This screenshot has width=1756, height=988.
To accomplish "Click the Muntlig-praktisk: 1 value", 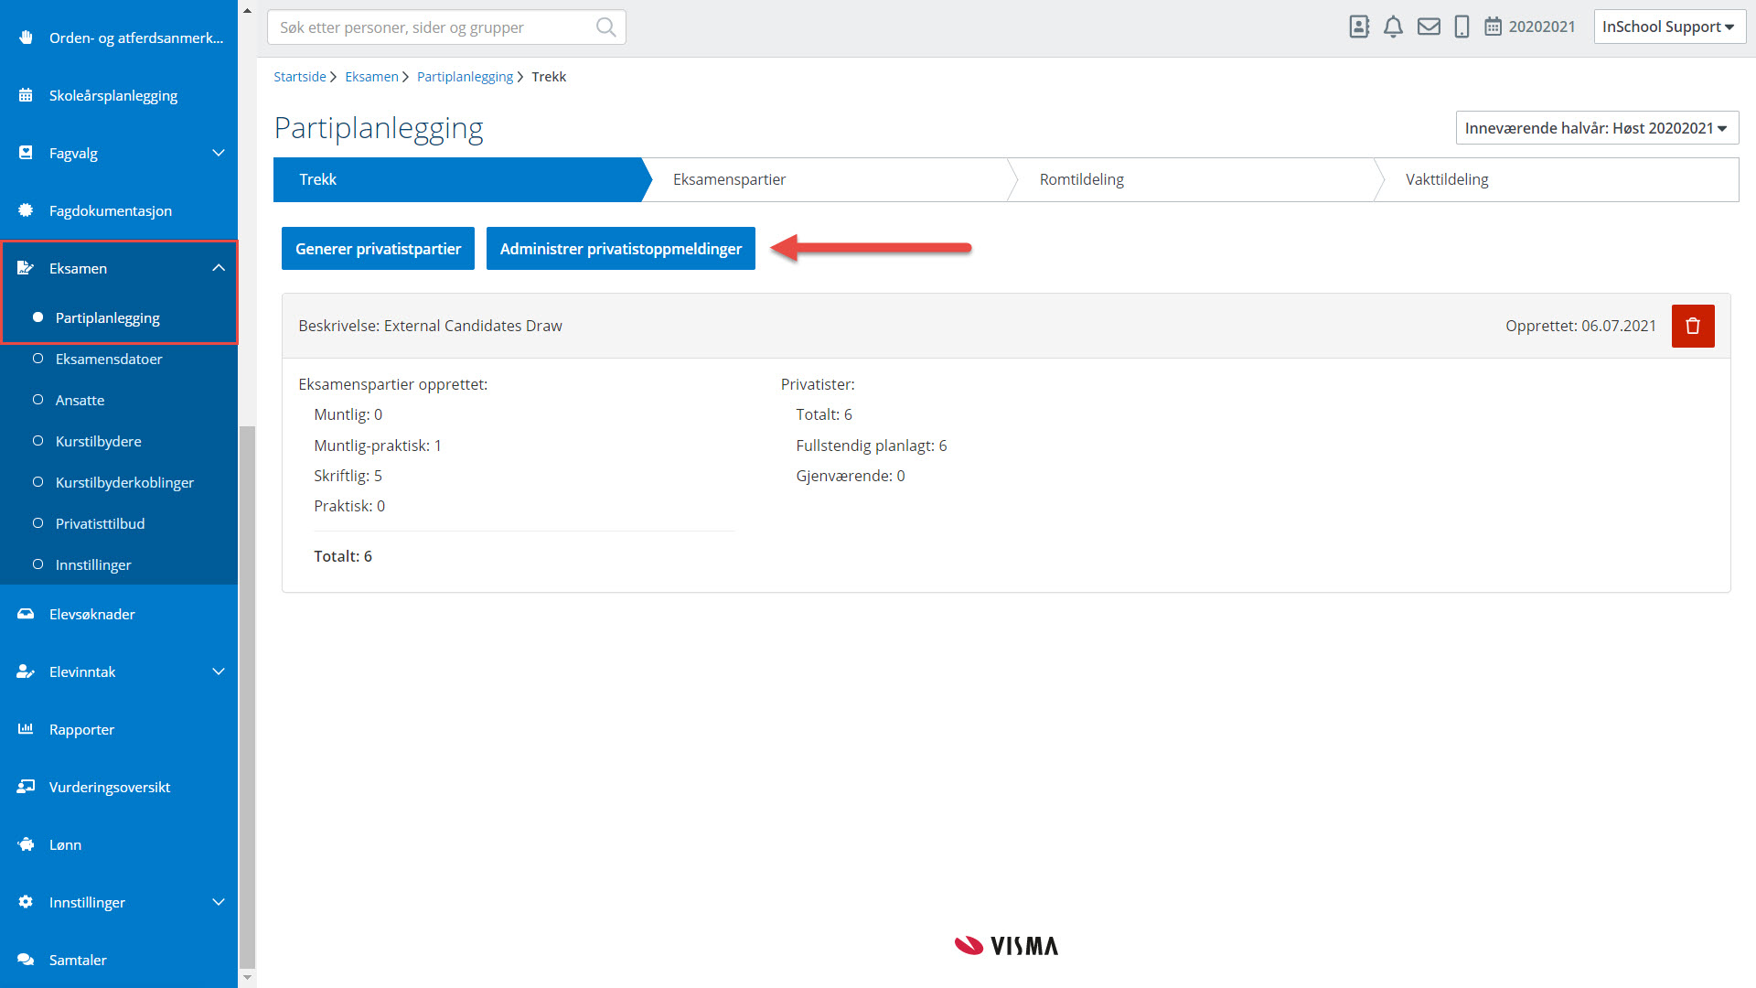I will [377, 446].
